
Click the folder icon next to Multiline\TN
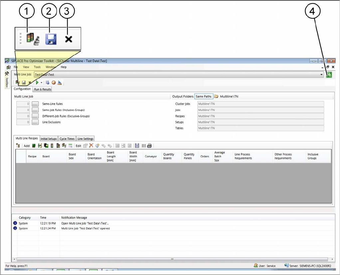216,97
